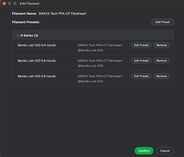Click preset name text in 0.6 nozzle row
The width and height of the screenshot is (184, 157).
(x=100, y=63)
